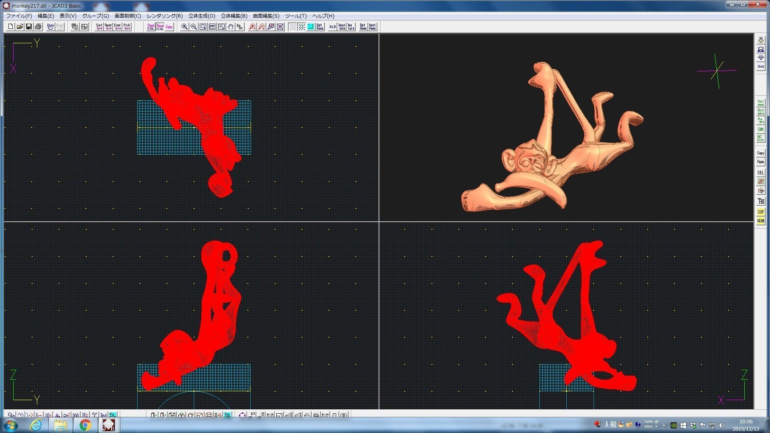The height and width of the screenshot is (433, 770).
Task: Toggle the GLB toolbar button
Action: tap(332, 27)
